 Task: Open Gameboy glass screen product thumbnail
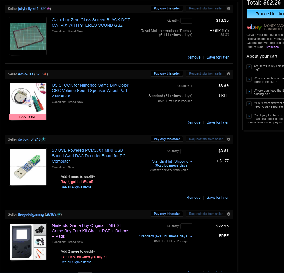pyautogui.click(x=28, y=36)
